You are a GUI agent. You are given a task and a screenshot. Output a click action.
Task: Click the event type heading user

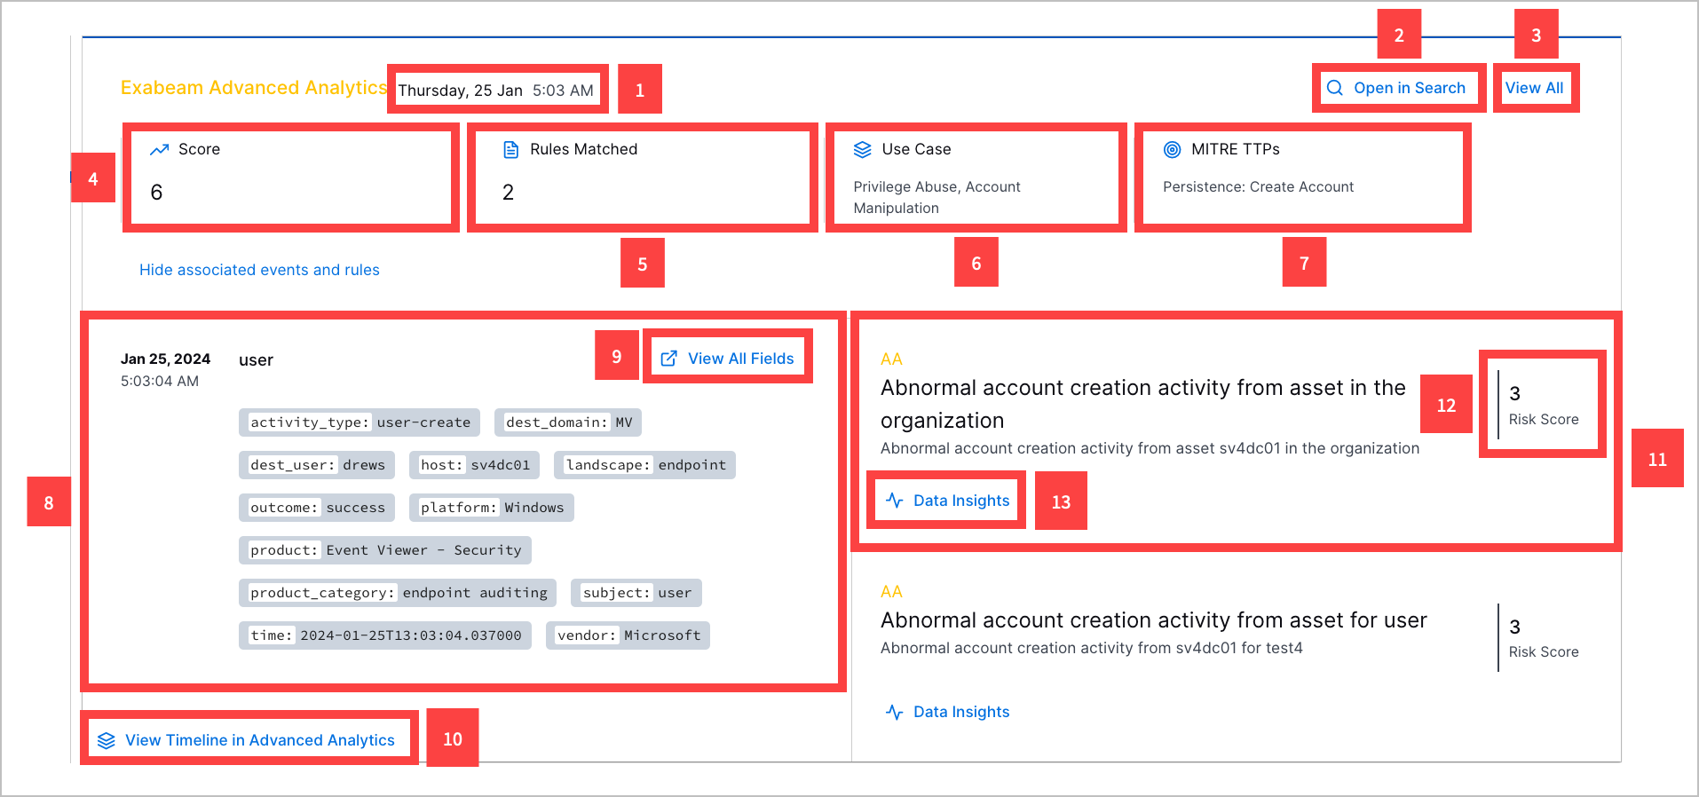pyautogui.click(x=256, y=360)
